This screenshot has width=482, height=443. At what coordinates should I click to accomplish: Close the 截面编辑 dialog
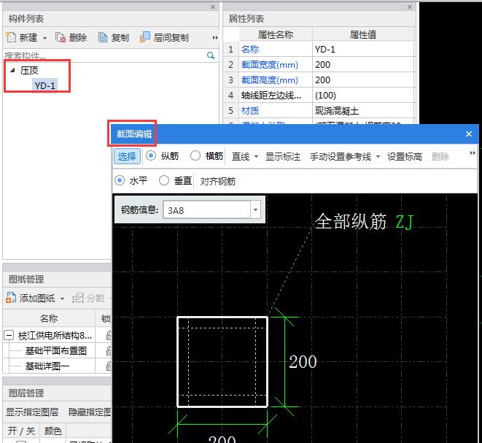(468, 134)
